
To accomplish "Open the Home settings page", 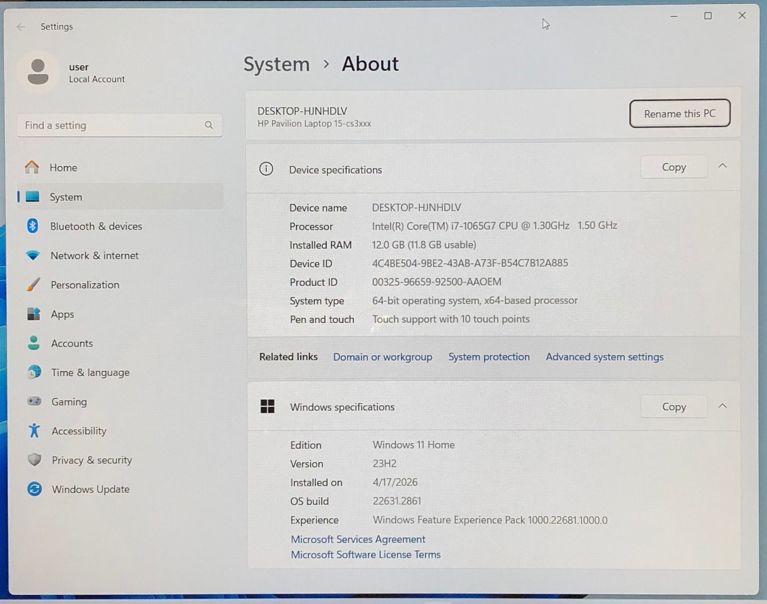I will (x=120, y=167).
